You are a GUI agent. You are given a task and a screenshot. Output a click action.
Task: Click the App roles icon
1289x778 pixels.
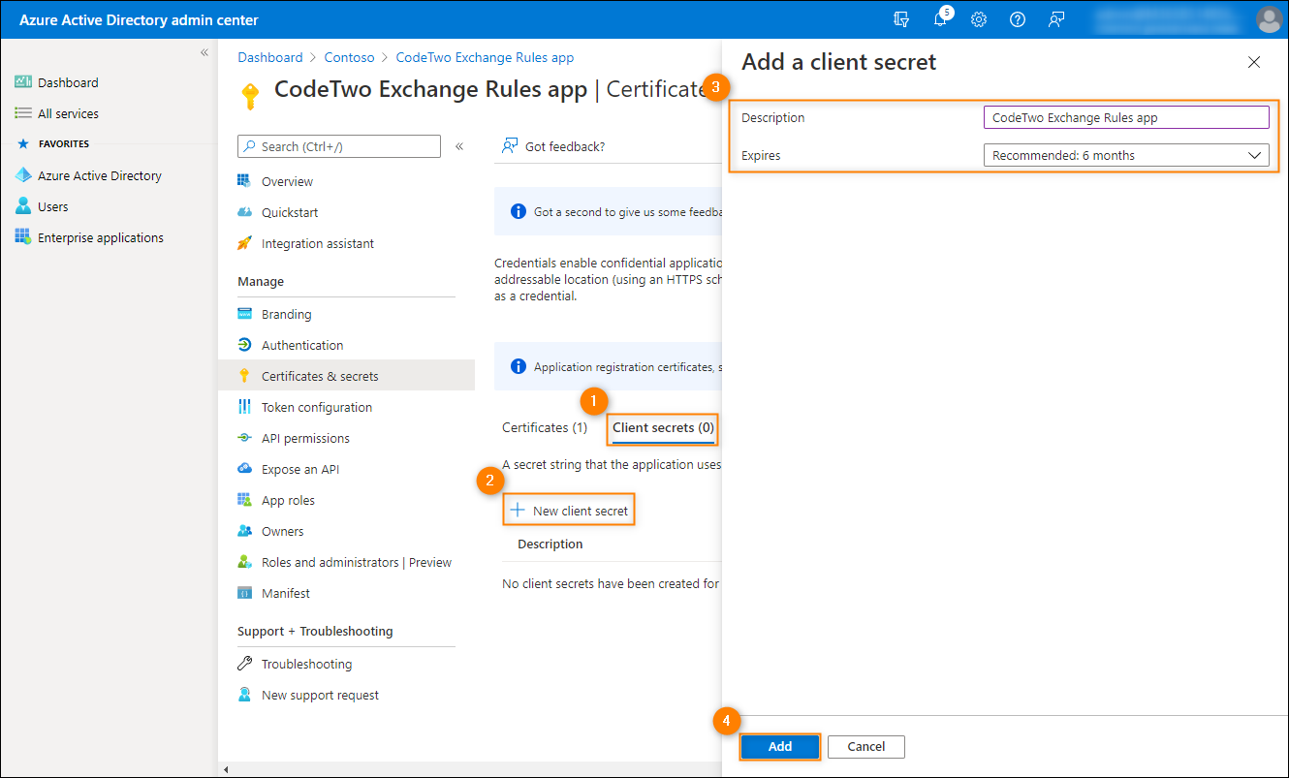click(x=244, y=500)
